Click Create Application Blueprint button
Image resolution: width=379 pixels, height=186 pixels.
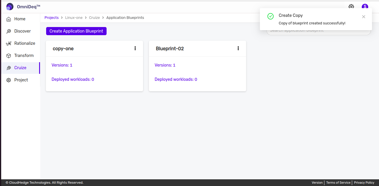(76, 31)
